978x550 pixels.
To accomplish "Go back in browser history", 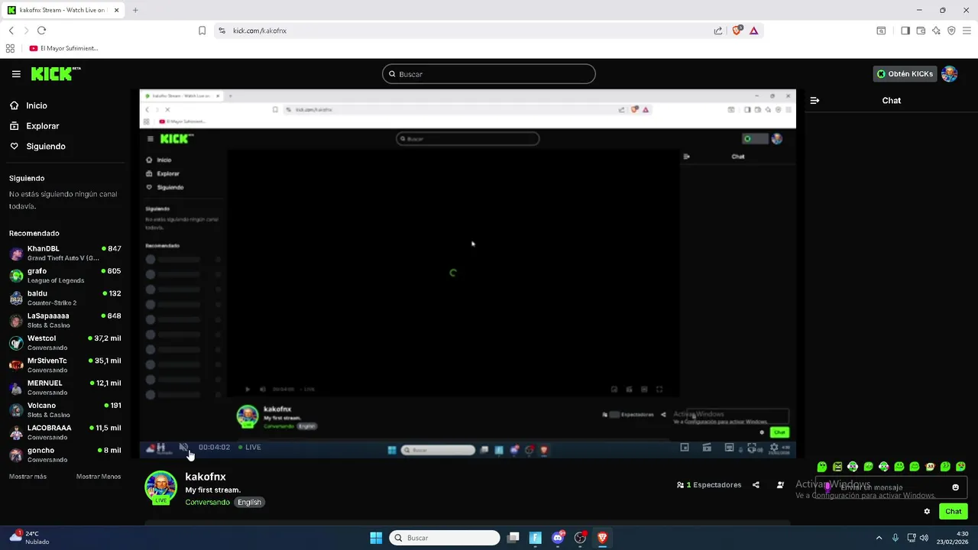I will click(11, 31).
